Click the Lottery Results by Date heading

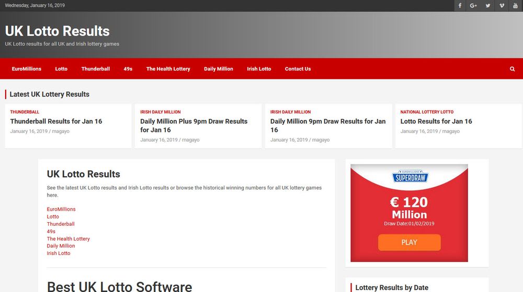[392, 287]
